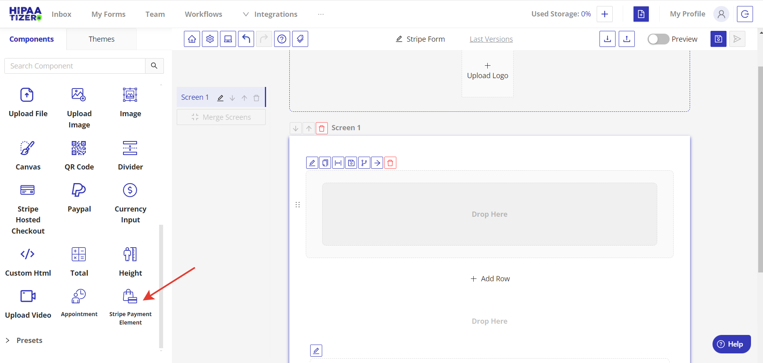Pick the Paypal component icon
The image size is (763, 363).
coord(79,190)
